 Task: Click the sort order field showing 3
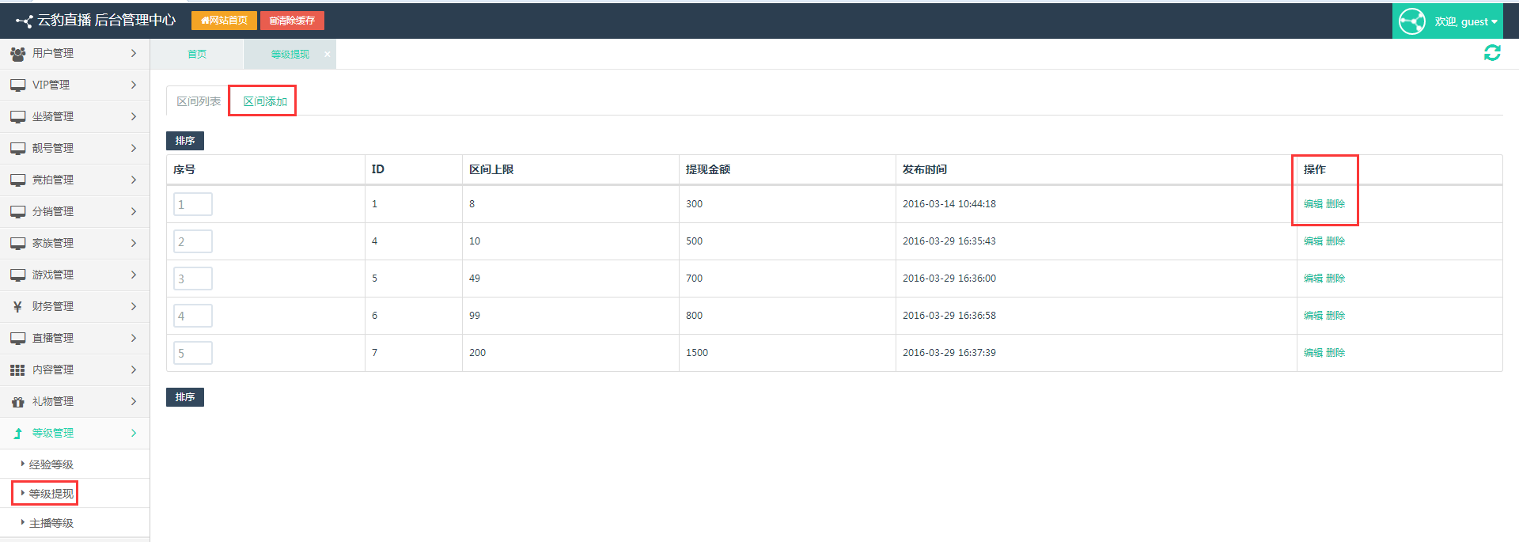pyautogui.click(x=193, y=279)
